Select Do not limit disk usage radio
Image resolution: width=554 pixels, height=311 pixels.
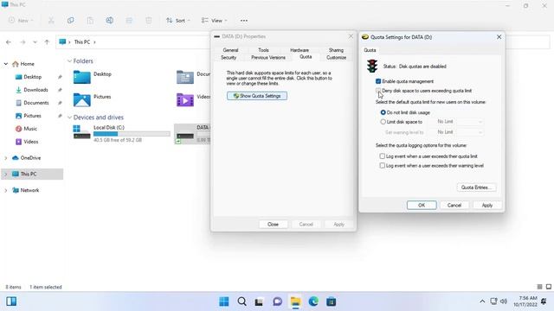[383, 112]
